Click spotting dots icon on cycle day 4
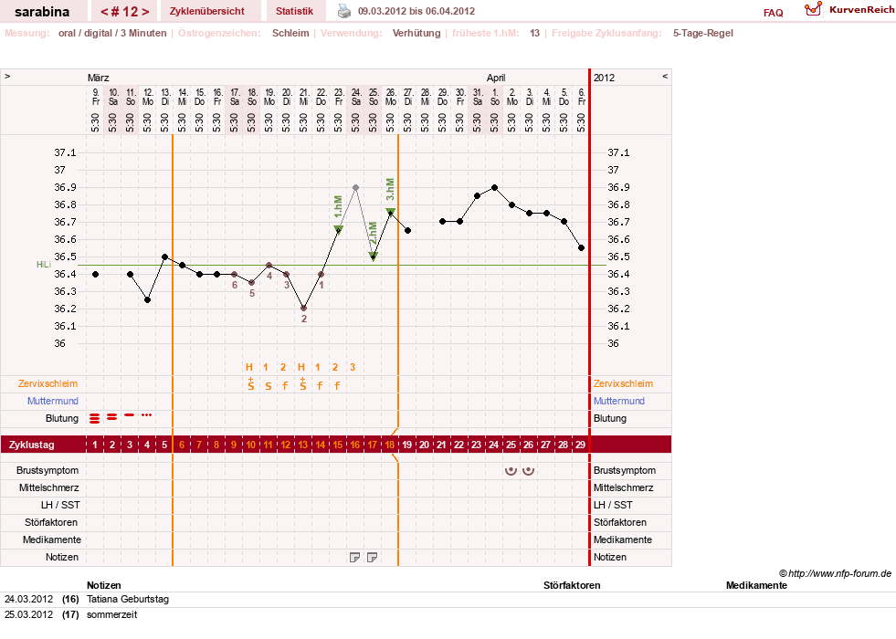The image size is (896, 639). (x=147, y=415)
